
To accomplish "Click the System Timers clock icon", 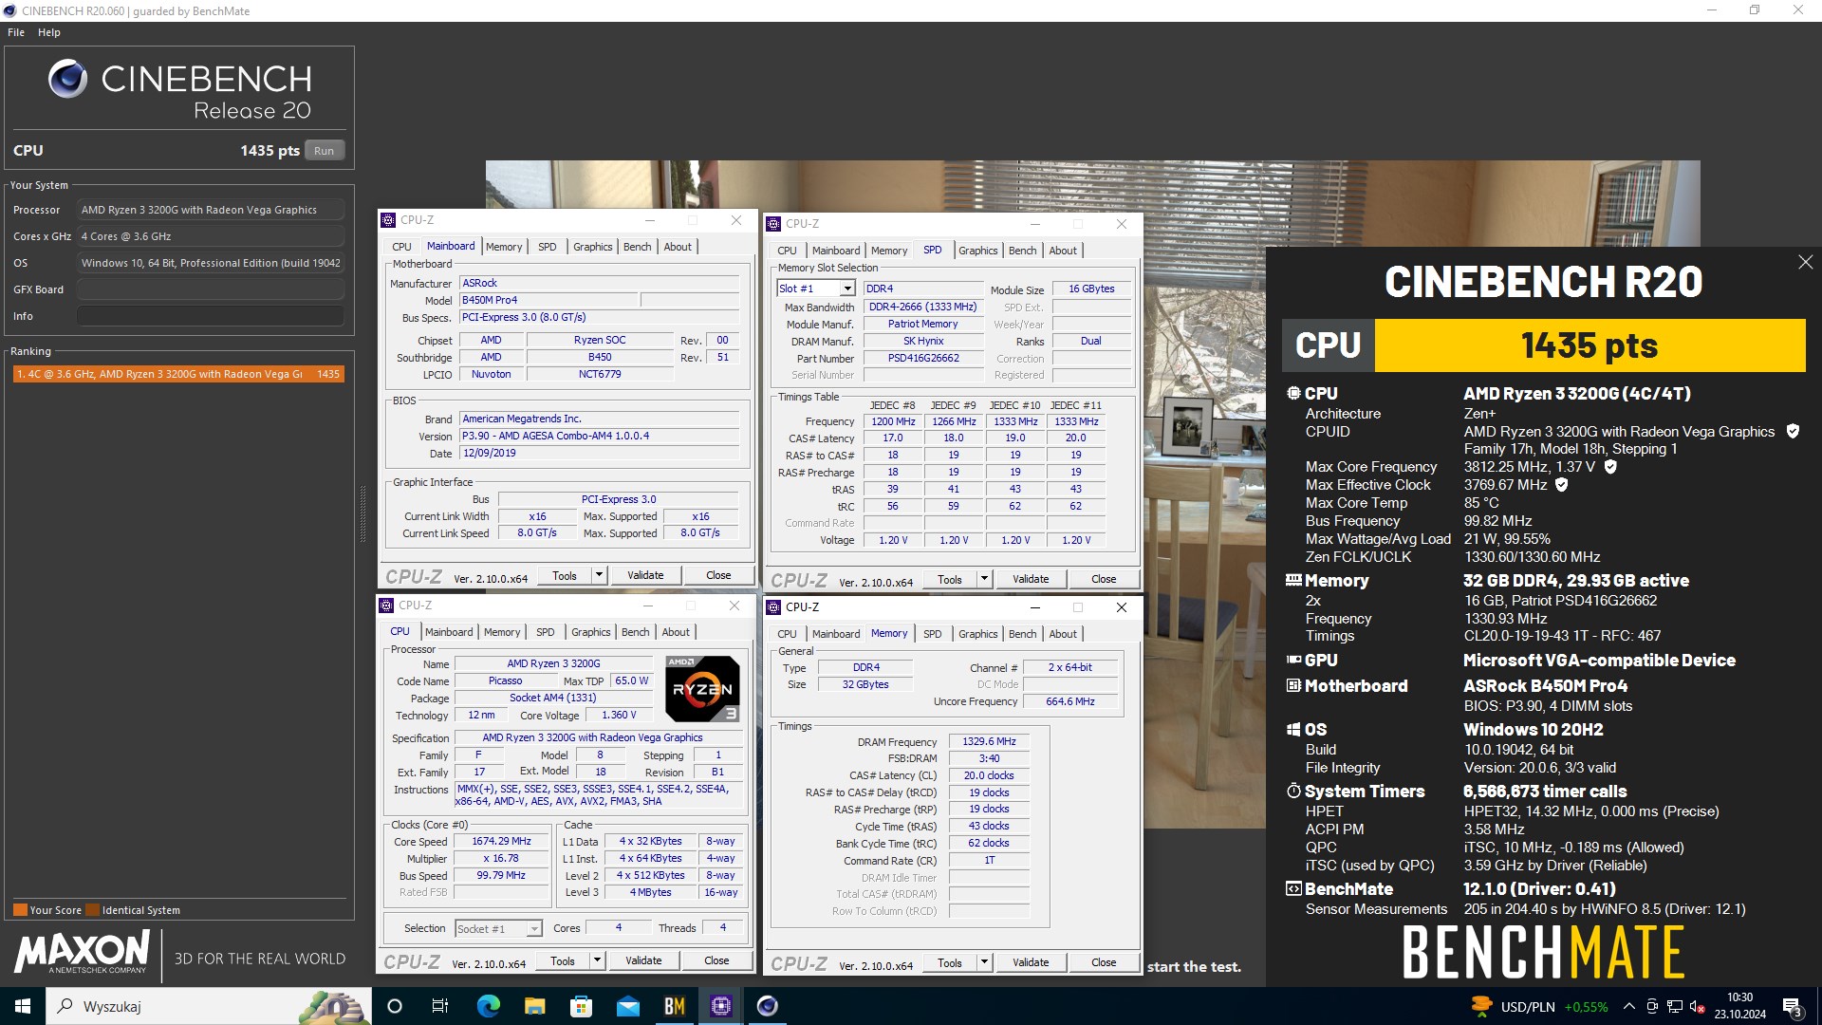I will pyautogui.click(x=1293, y=791).
